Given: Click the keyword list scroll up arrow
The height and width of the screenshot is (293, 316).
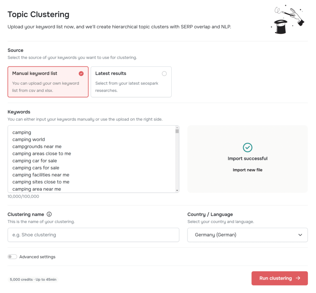Looking at the screenshot, I should coord(177,128).
